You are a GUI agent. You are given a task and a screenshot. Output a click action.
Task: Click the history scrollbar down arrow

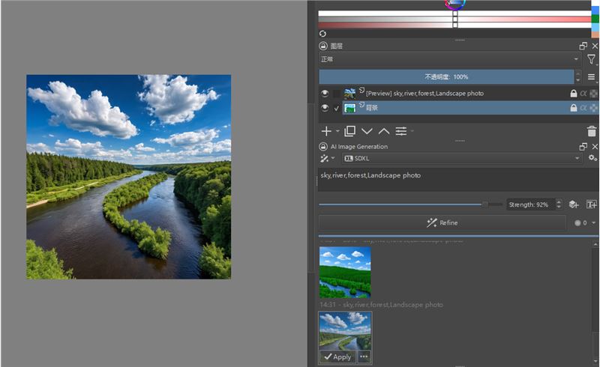(x=595, y=361)
